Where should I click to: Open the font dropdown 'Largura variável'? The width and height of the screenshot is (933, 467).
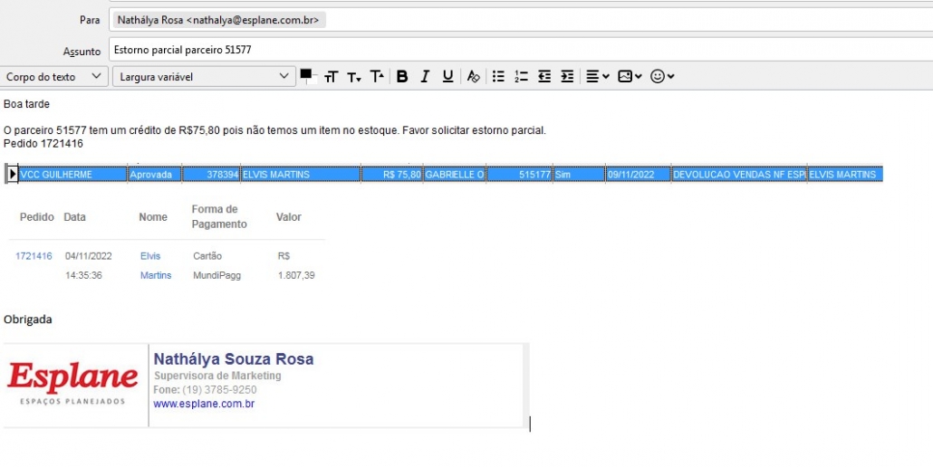point(205,77)
